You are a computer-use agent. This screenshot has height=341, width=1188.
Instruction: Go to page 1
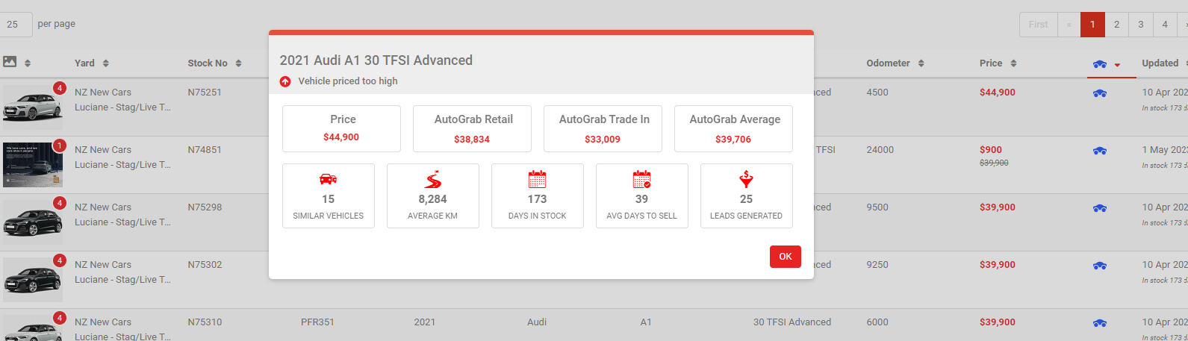coord(1092,25)
